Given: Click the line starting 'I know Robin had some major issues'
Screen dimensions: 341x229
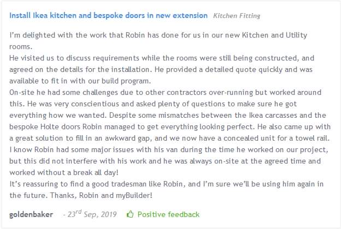Looking at the screenshot, I should tap(169, 150).
